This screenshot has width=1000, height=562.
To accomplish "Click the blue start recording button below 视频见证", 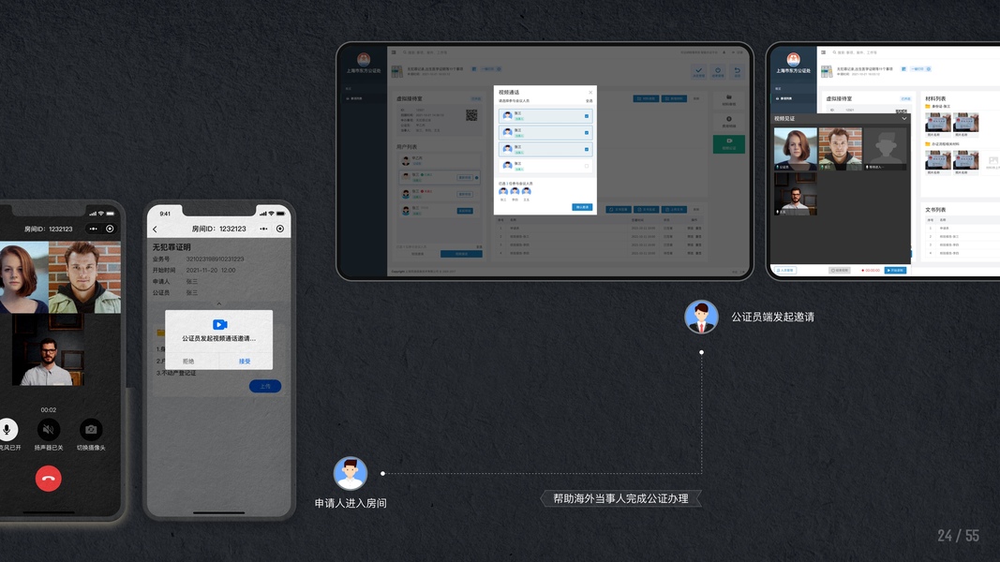I will pyautogui.click(x=896, y=270).
